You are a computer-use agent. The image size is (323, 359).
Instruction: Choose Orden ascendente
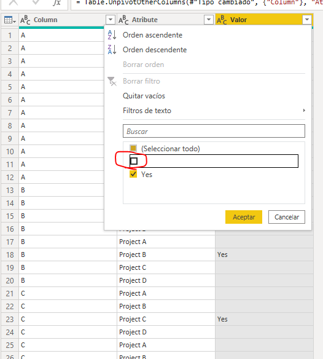152,35
